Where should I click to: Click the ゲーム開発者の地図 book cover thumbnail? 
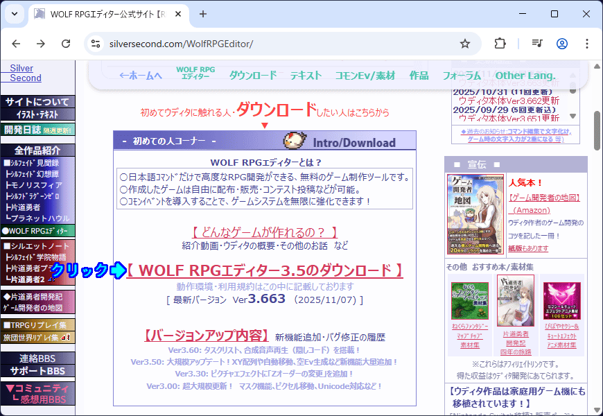click(x=474, y=214)
